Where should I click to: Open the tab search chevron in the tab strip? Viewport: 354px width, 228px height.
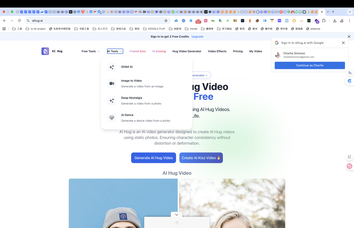(x=350, y=12)
